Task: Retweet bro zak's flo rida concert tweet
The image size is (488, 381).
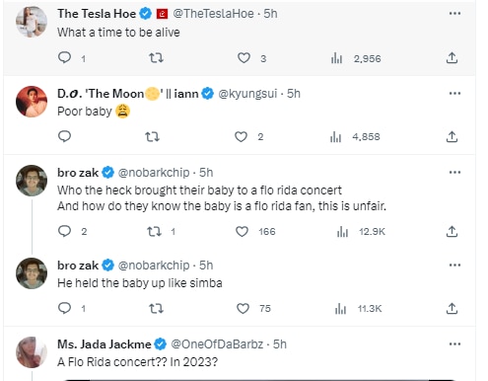Action: pyautogui.click(x=154, y=232)
